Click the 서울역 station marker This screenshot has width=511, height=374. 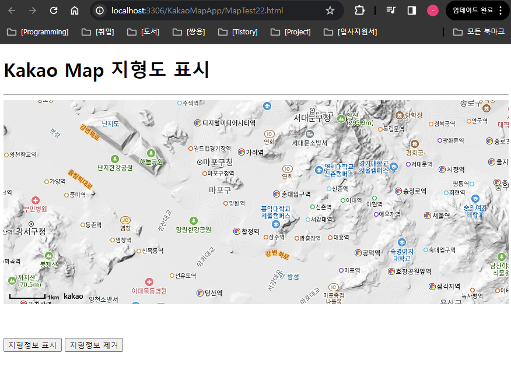pyautogui.click(x=428, y=216)
